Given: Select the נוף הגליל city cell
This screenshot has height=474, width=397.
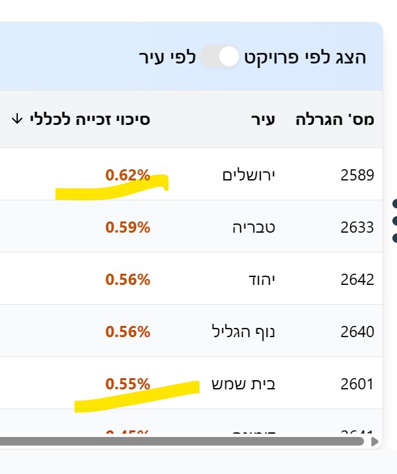Looking at the screenshot, I should pyautogui.click(x=242, y=331).
